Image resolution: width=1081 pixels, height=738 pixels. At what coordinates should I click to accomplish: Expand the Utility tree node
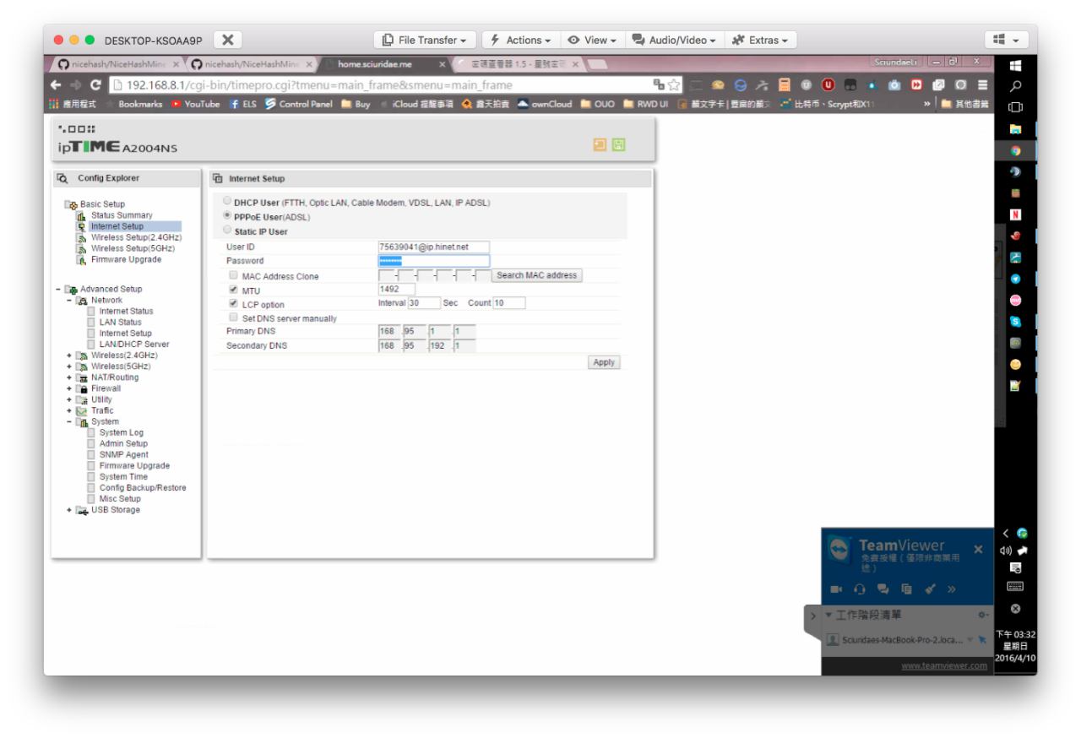click(69, 399)
